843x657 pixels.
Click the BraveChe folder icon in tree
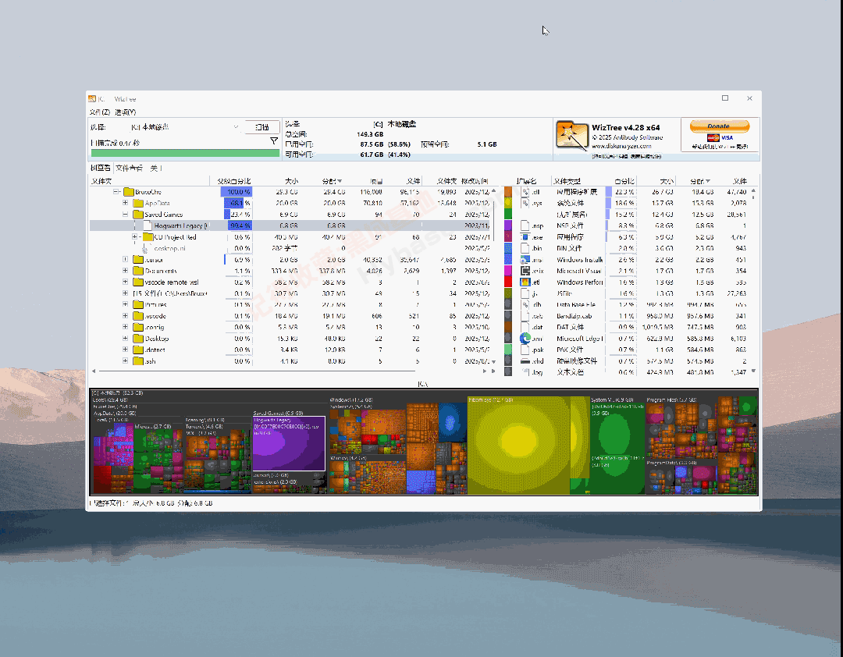click(x=128, y=192)
